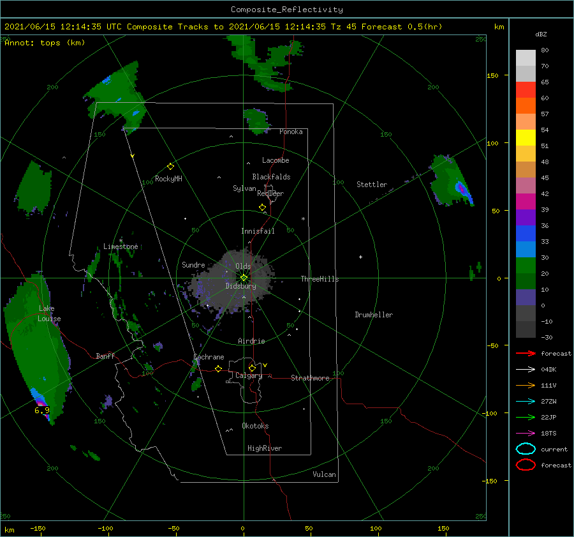Viewport: 574px width, 537px height.
Task: Click the Lake Louise label
Action: (49, 314)
